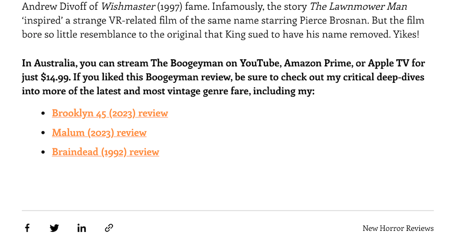
Task: Share the post on LinkedIn
Action: click(x=81, y=228)
